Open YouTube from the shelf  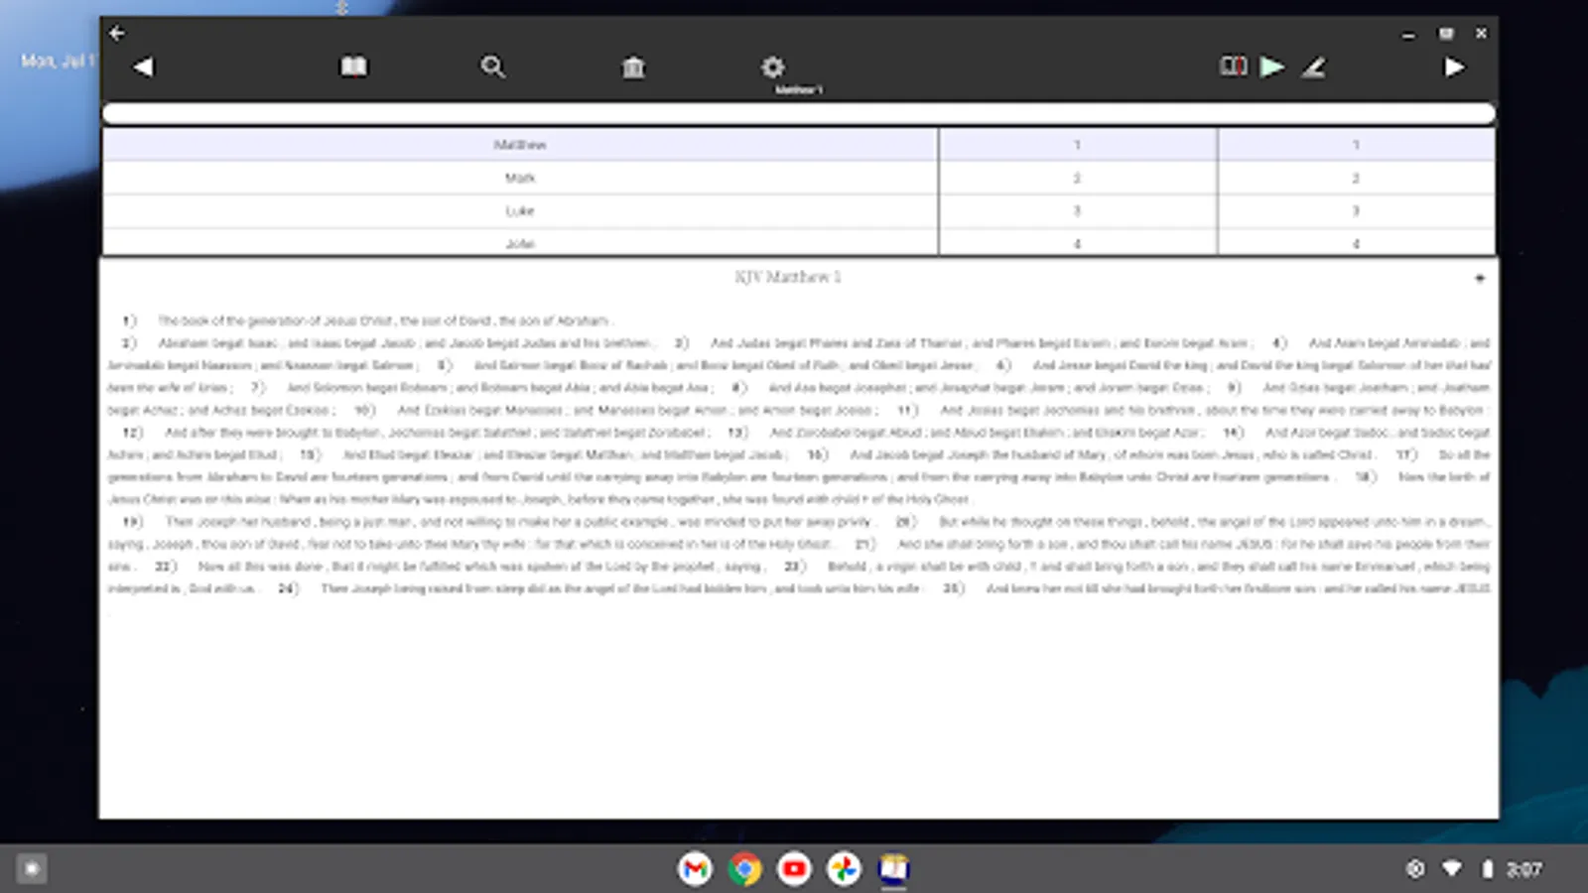tap(794, 869)
